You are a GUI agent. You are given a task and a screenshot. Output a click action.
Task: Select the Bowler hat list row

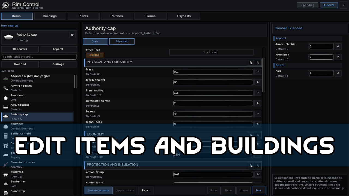pyautogui.click(x=37, y=184)
